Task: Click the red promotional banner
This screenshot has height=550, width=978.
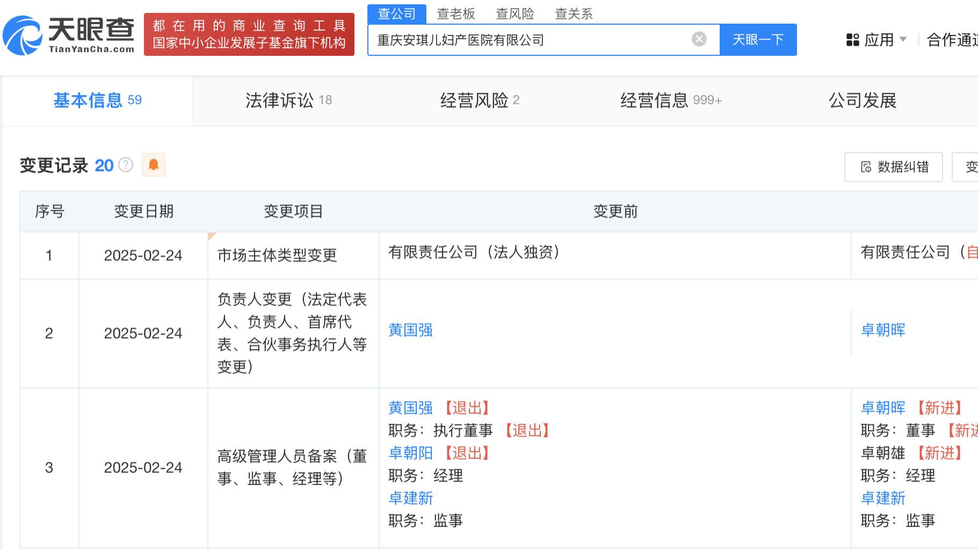Action: (249, 34)
